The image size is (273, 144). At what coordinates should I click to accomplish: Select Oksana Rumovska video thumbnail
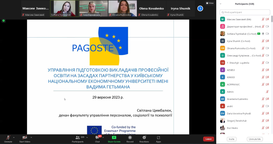click(x=122, y=8)
